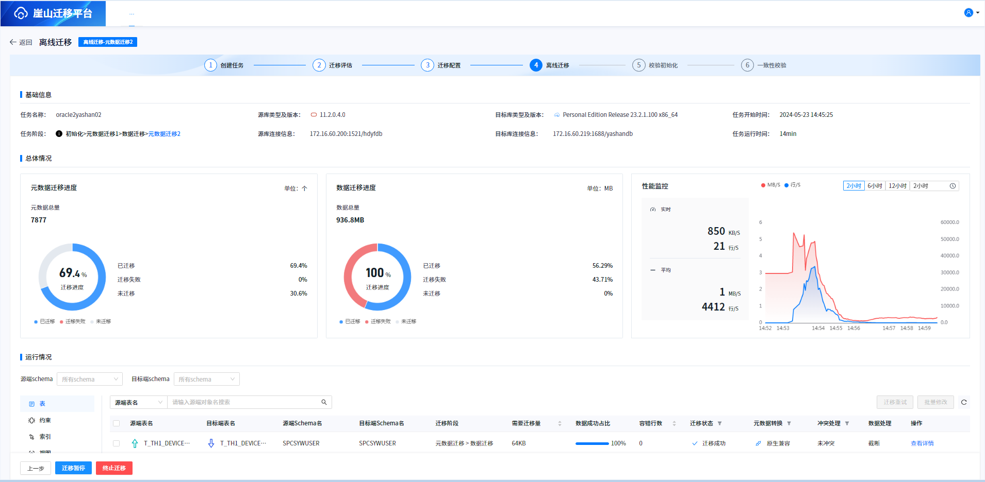The image size is (985, 482).
Task: Click the 迁移重试 button
Action: click(895, 402)
